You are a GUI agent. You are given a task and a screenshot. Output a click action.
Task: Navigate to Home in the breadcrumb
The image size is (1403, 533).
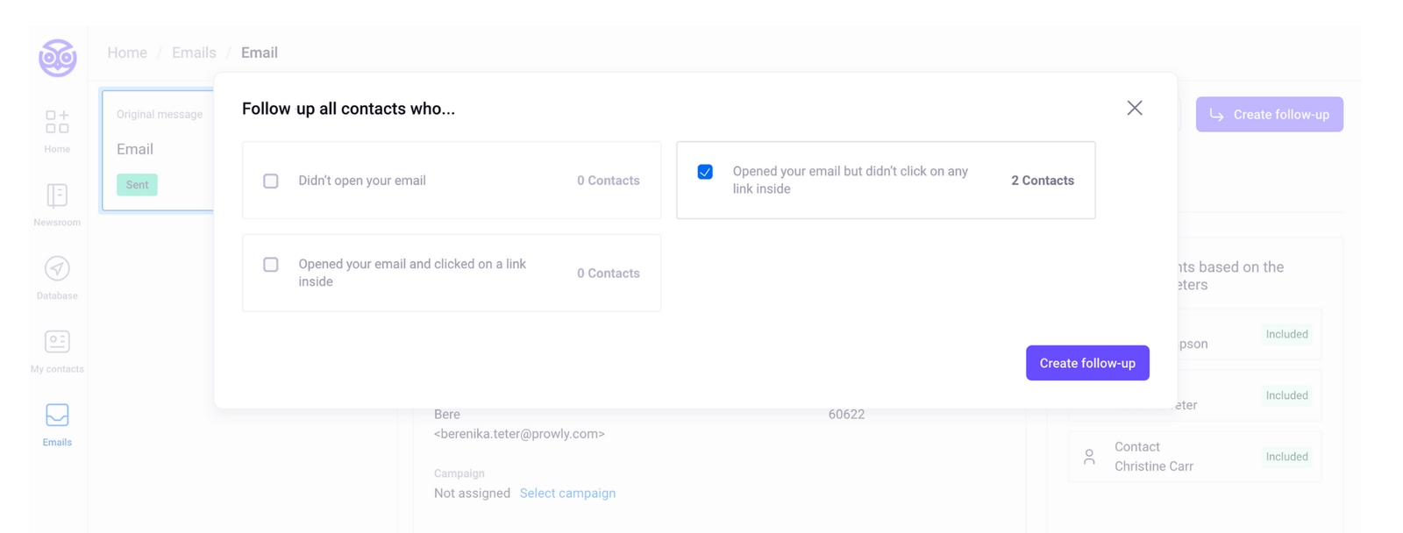(x=127, y=53)
